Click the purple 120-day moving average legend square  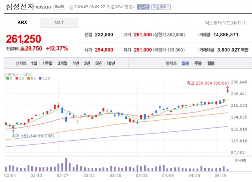point(40,78)
